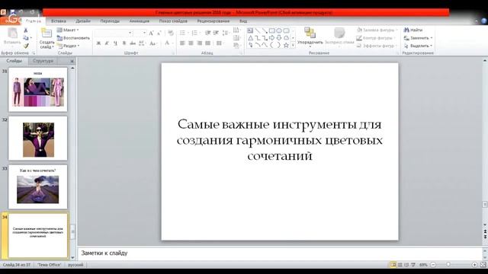Click Найти to find text
Viewport: 488px width, 274px height.
[413, 30]
